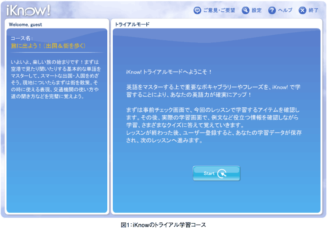Open the ご意見・ご要望 link
Image resolution: width=327 pixels, height=230 pixels.
coord(219,10)
